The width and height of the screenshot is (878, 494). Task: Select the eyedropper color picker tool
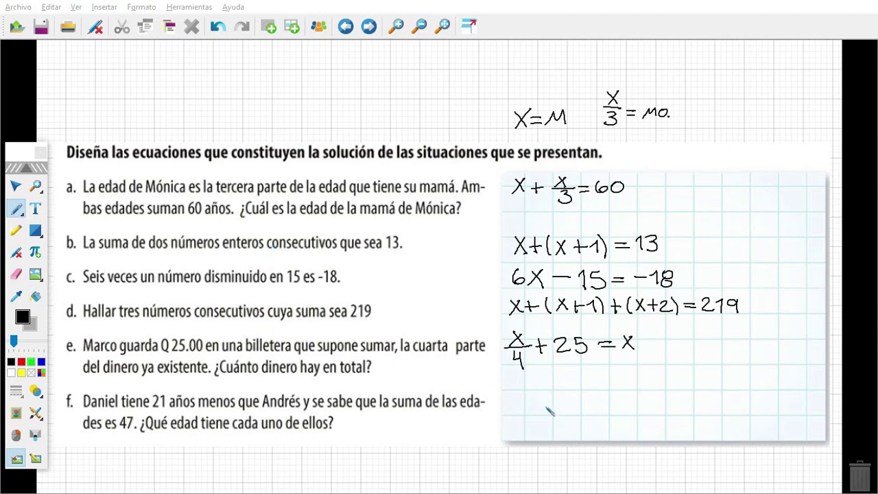[x=16, y=296]
